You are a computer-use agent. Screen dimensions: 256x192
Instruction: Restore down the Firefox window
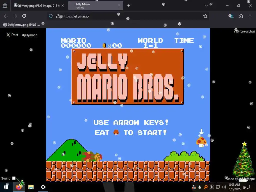coord(239,5)
